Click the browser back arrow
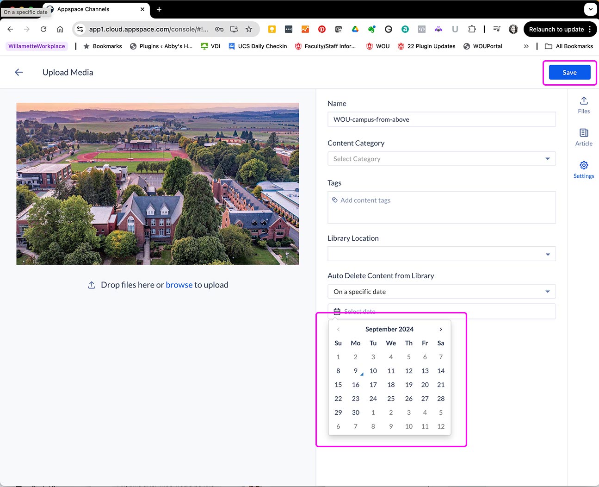The height and width of the screenshot is (487, 599). 10,29
